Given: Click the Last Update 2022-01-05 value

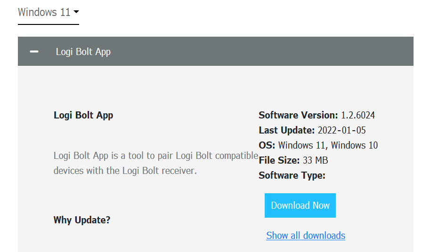Looking at the screenshot, I should click(x=342, y=130).
